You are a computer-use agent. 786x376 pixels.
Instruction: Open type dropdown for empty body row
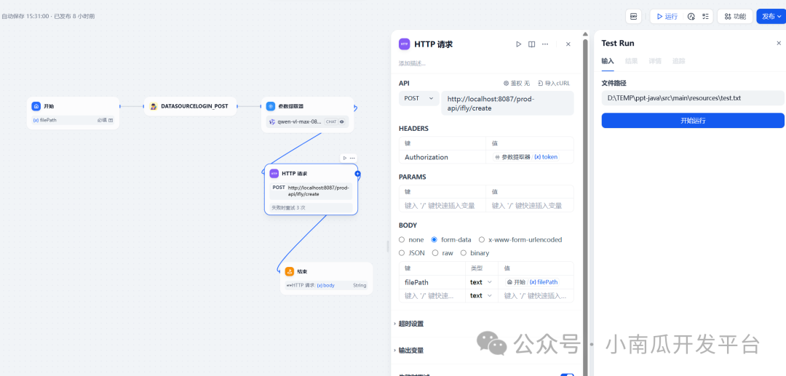481,295
